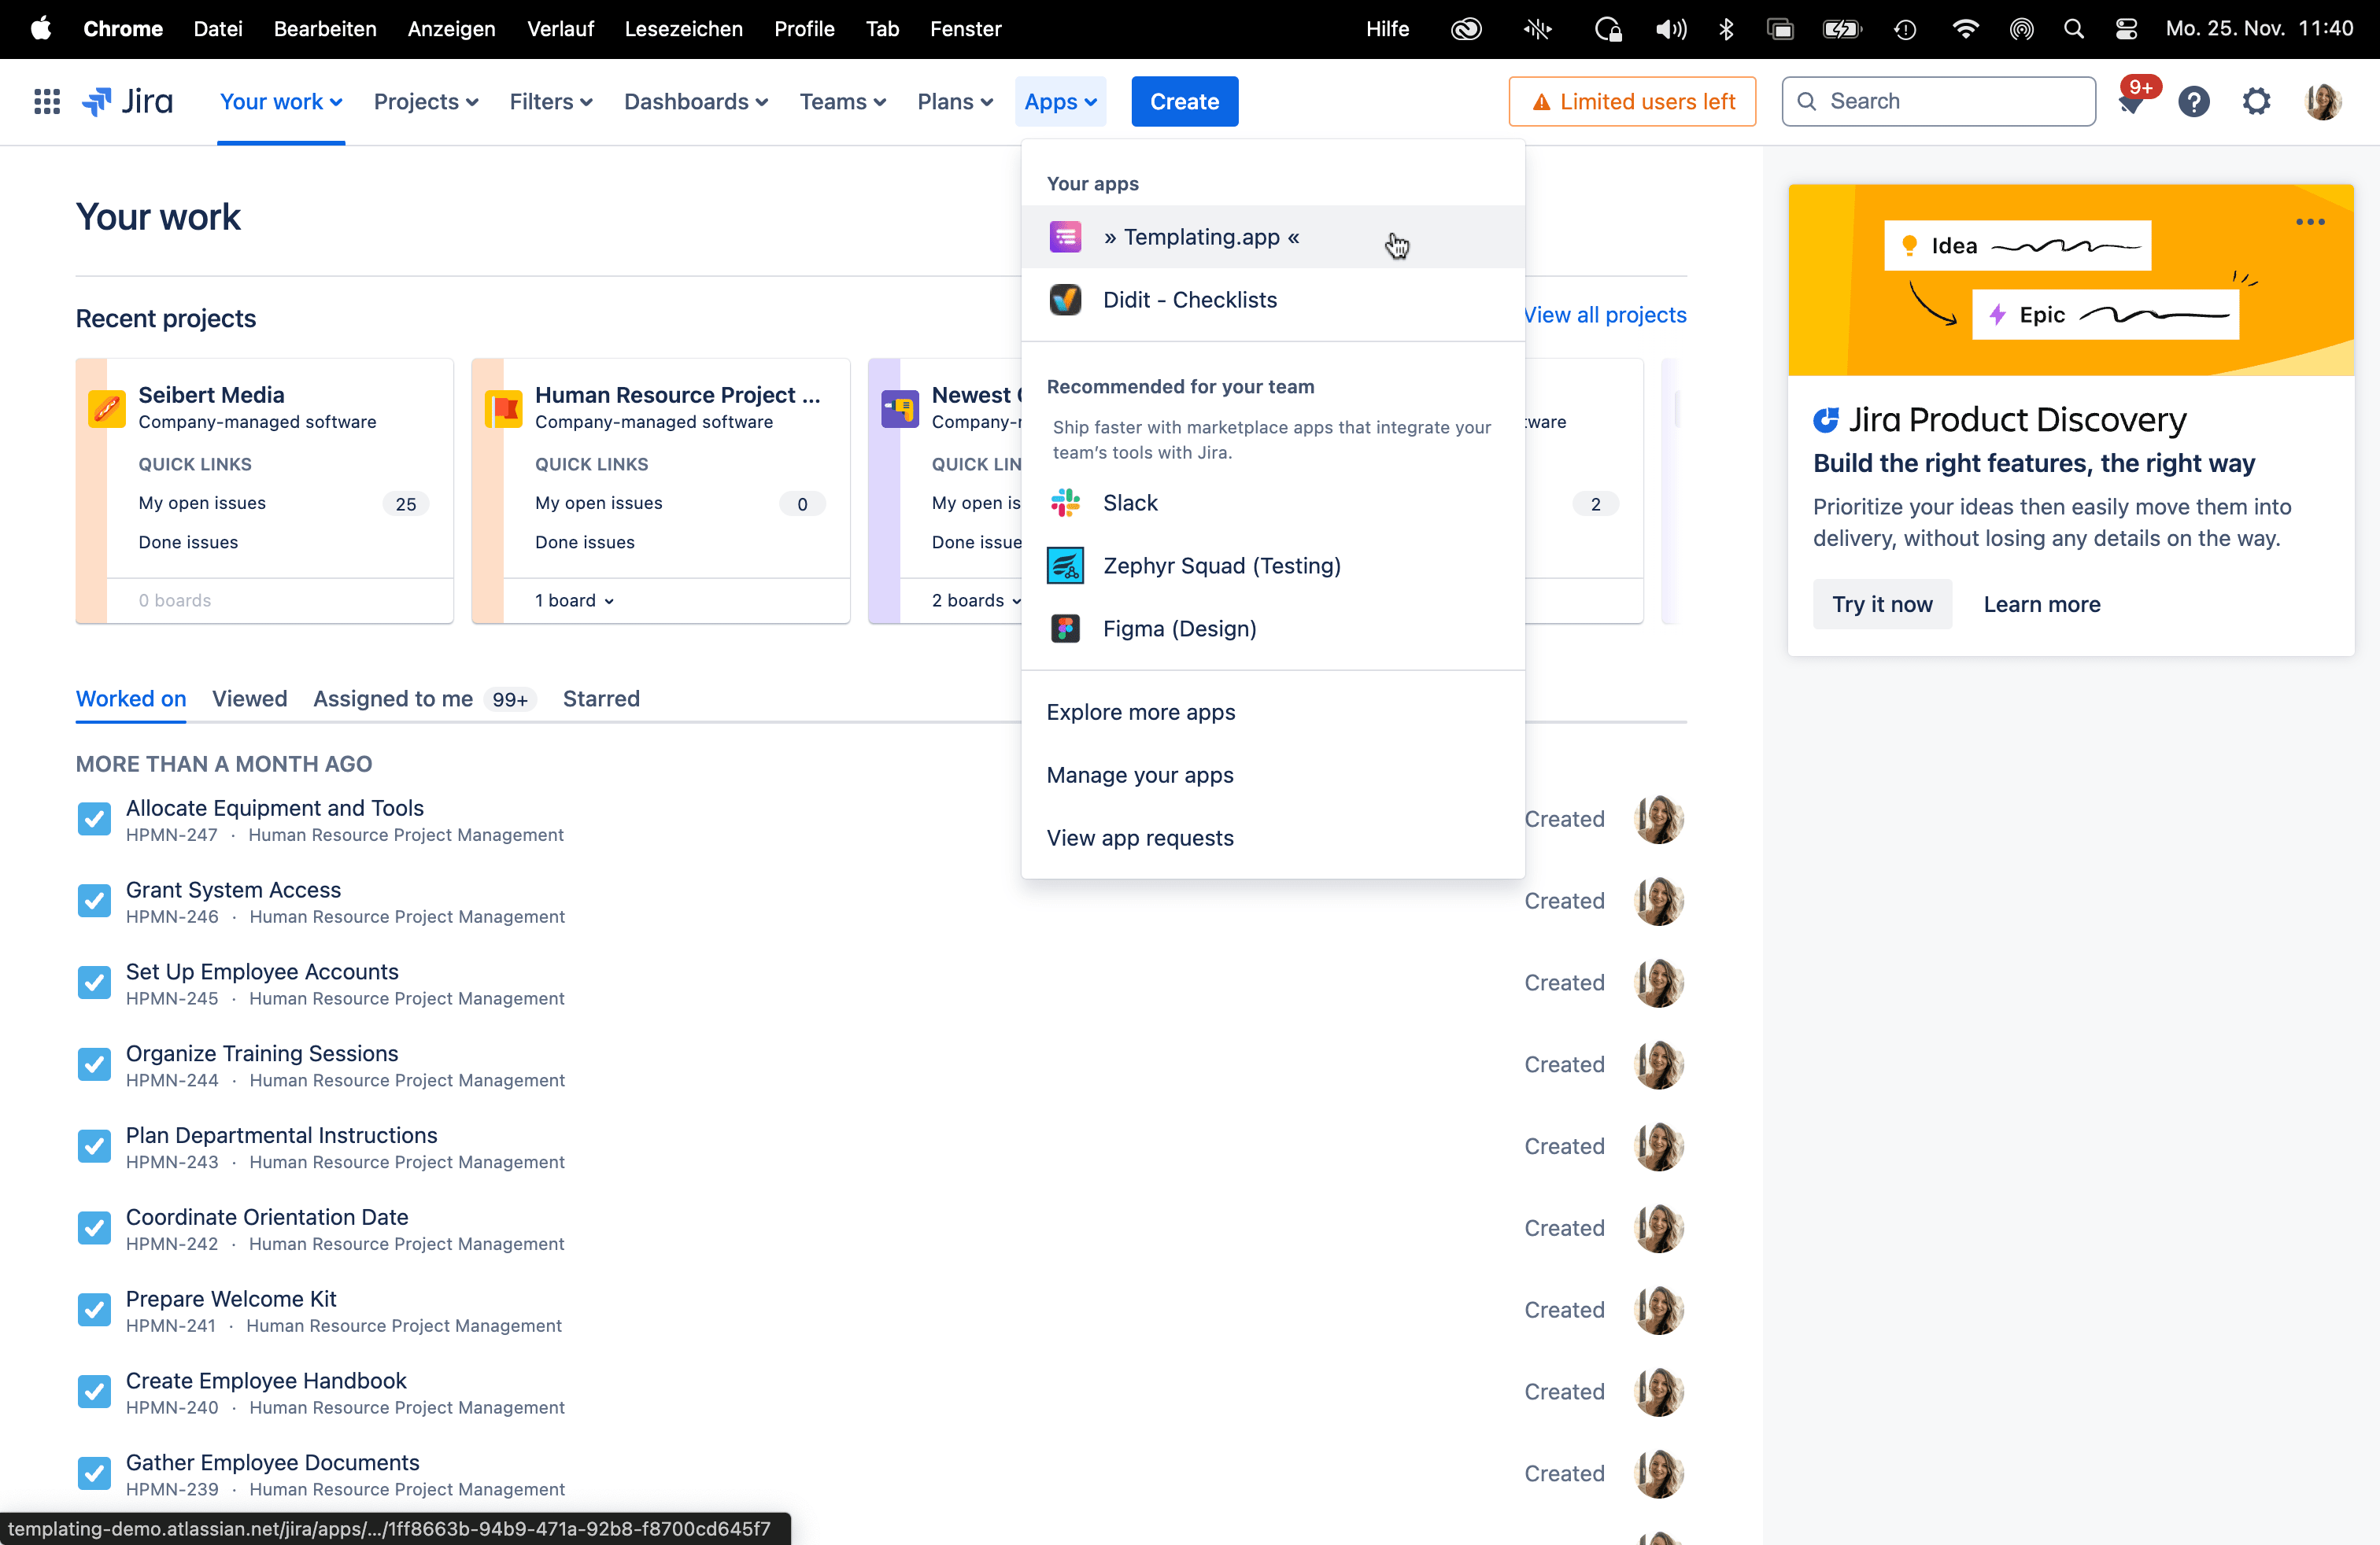This screenshot has width=2380, height=1545.
Task: Select Manage your apps menu entry
Action: click(1139, 776)
